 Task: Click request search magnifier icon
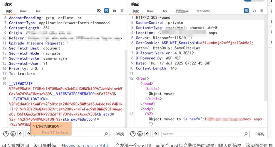click(106, 134)
